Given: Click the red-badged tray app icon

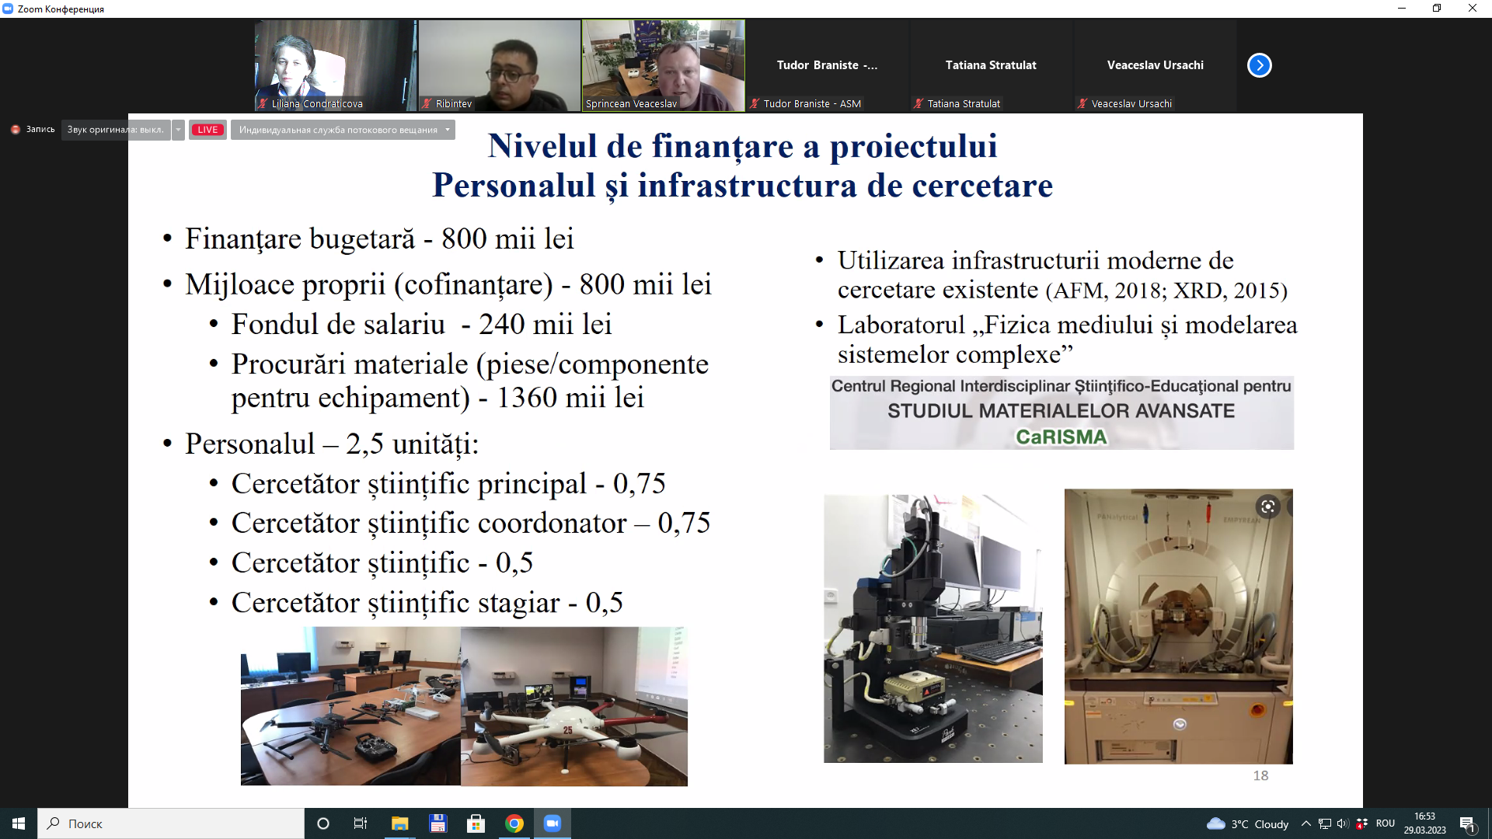Looking at the screenshot, I should point(1361,823).
